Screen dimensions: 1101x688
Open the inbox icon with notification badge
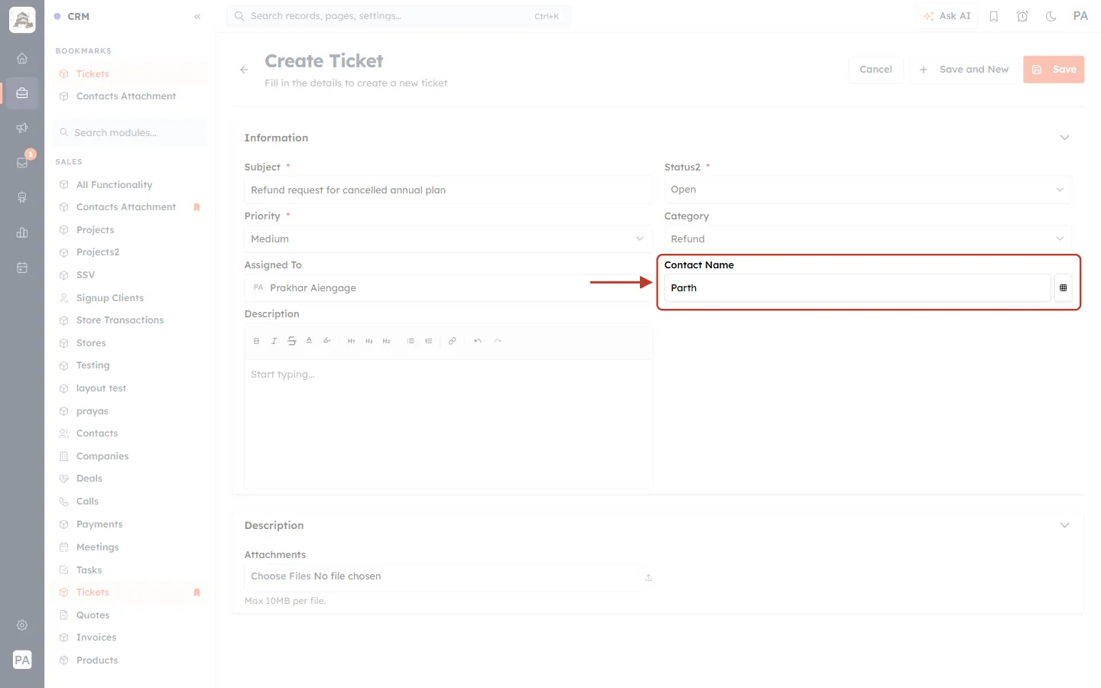point(22,162)
